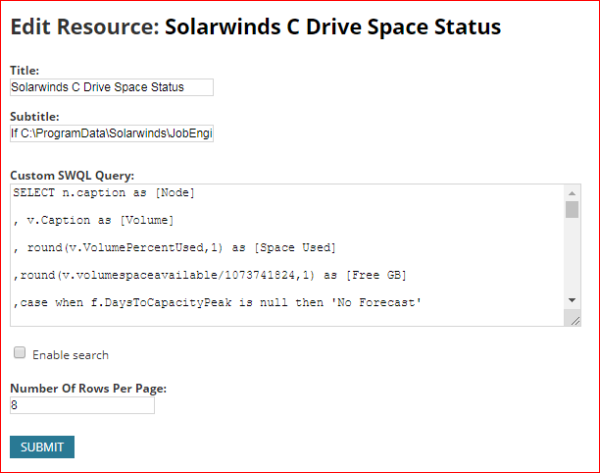The height and width of the screenshot is (473, 600).
Task: Click the 'Title:' field label
Action: click(x=25, y=71)
